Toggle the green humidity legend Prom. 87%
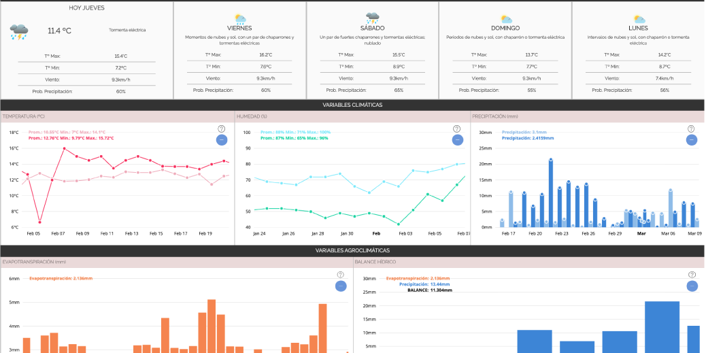Screen dimensions: 706x353 pos(294,138)
